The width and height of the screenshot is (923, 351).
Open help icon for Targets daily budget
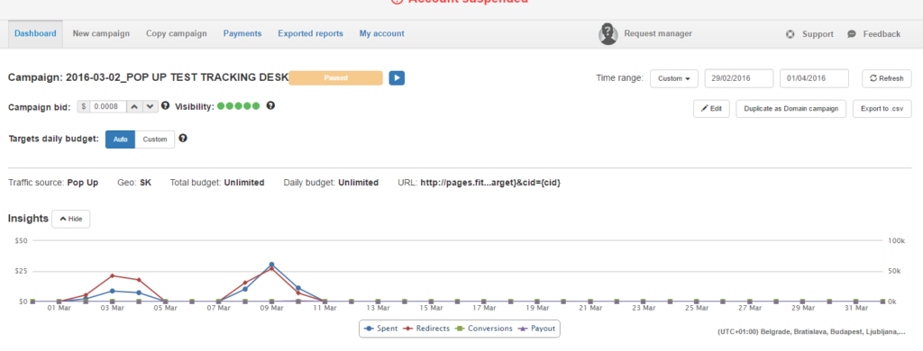(183, 139)
